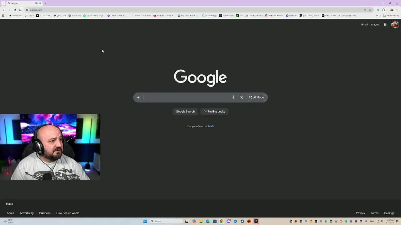Click the address bar showing google.com
The height and width of the screenshot is (225, 401).
tap(194, 10)
